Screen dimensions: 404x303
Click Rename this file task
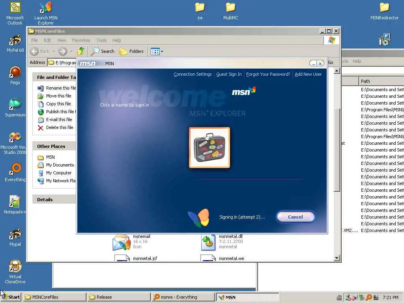coord(57,88)
